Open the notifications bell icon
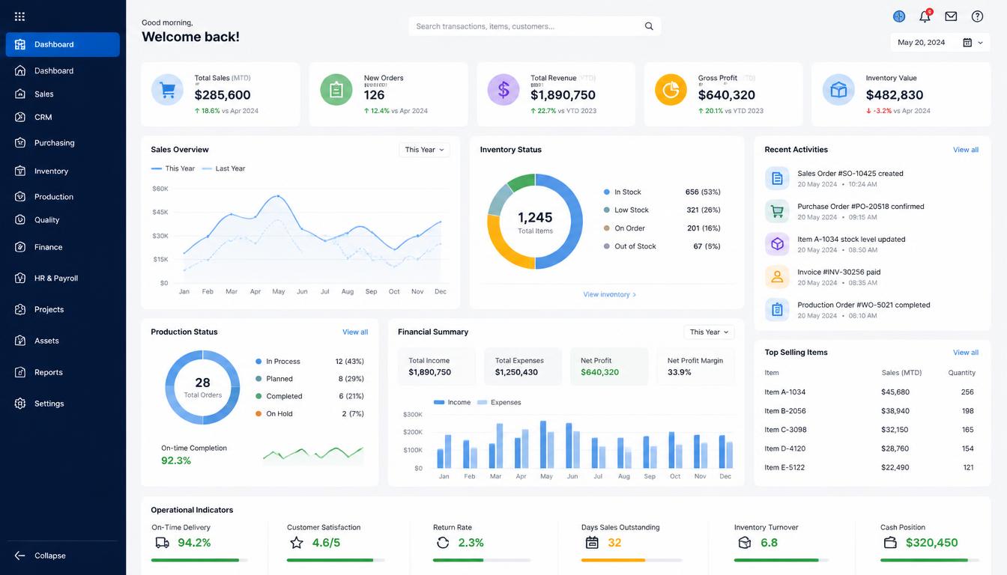This screenshot has width=1007, height=575. [925, 16]
